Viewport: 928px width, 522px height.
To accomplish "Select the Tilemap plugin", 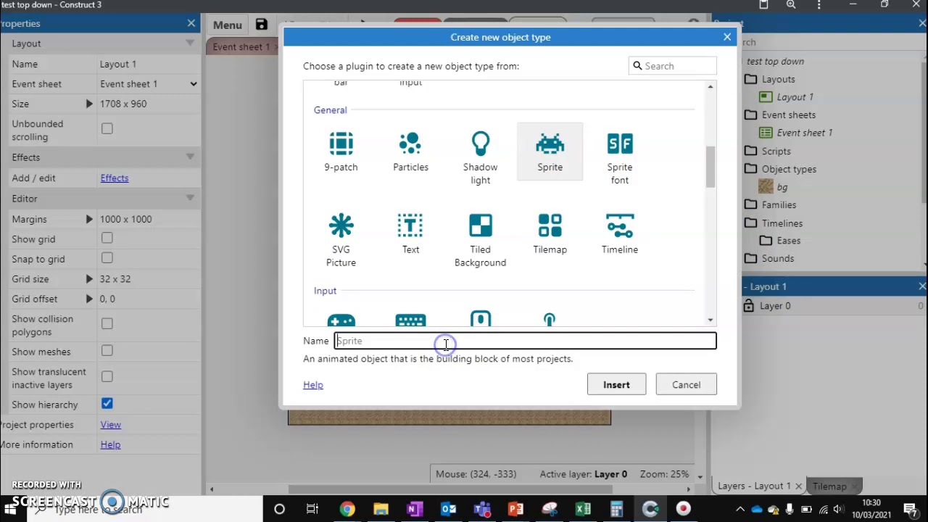I will point(550,225).
